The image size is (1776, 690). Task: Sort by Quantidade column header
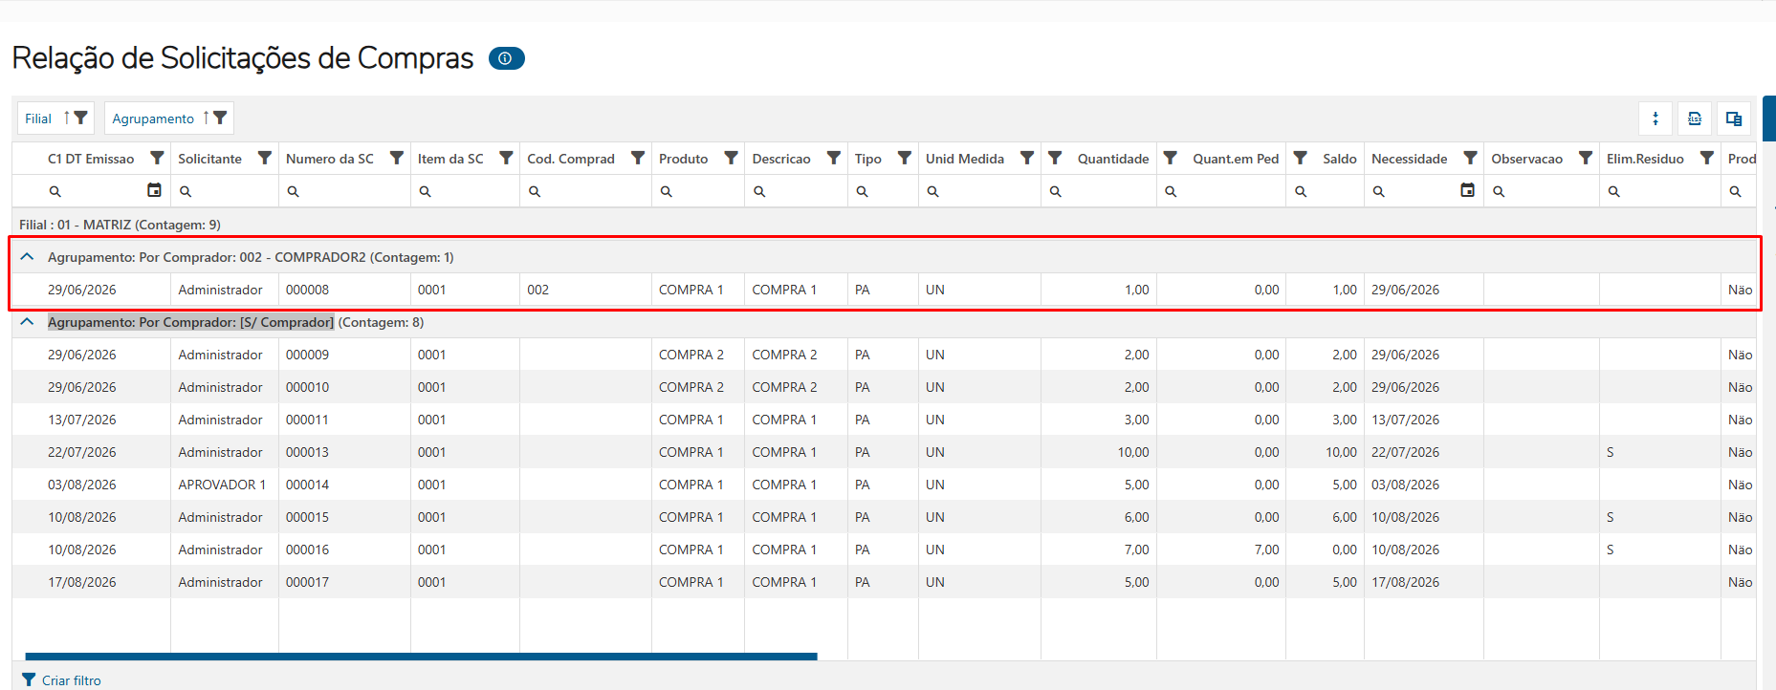tap(1113, 159)
